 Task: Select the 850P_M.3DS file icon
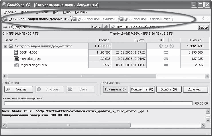pos(16,52)
